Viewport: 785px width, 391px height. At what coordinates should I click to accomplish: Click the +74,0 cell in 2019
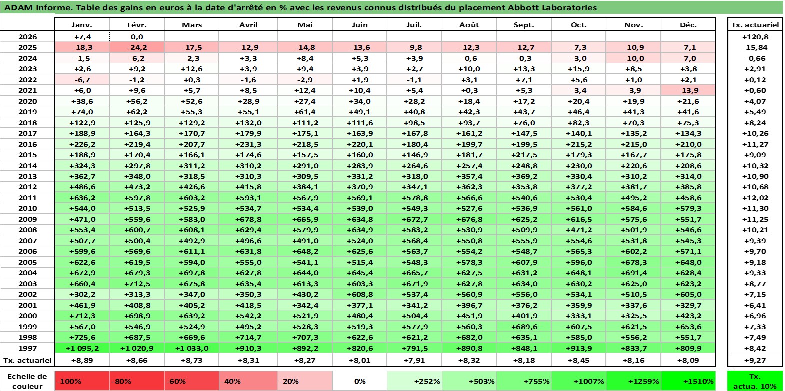82,112
